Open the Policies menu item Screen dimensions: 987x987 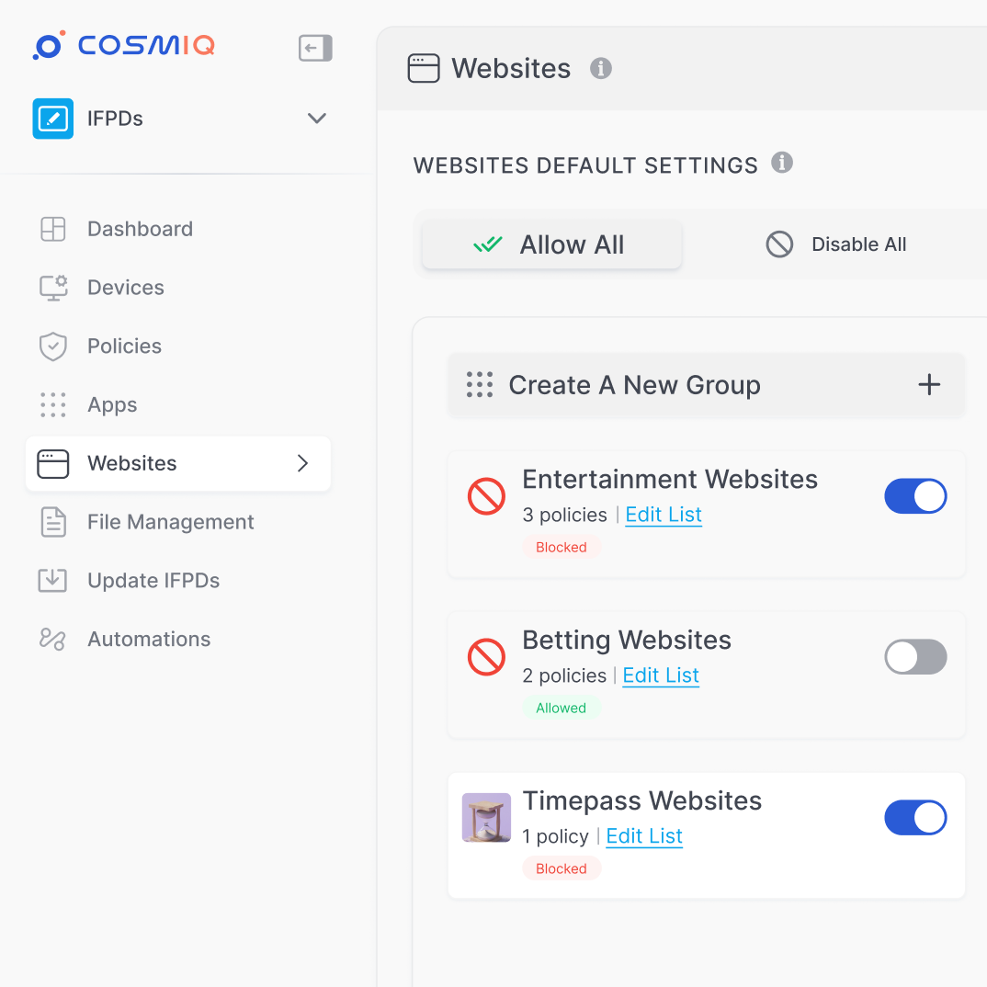coord(124,346)
